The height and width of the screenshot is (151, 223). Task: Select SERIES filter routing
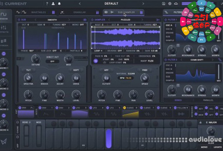[x=178, y=100]
